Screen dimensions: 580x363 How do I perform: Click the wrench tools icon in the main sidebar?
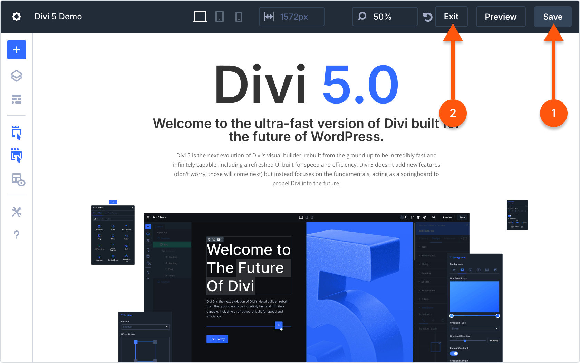tap(16, 212)
